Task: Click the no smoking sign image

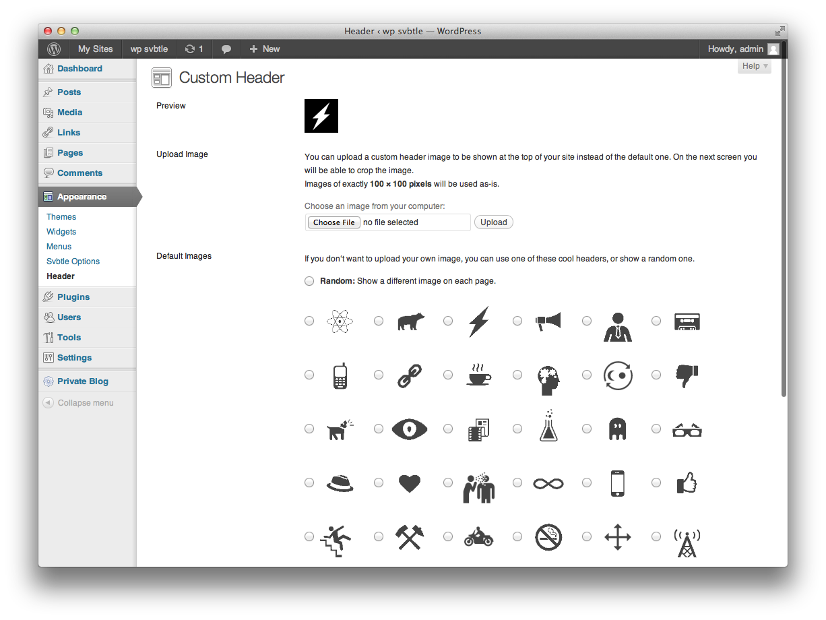Action: (x=548, y=537)
